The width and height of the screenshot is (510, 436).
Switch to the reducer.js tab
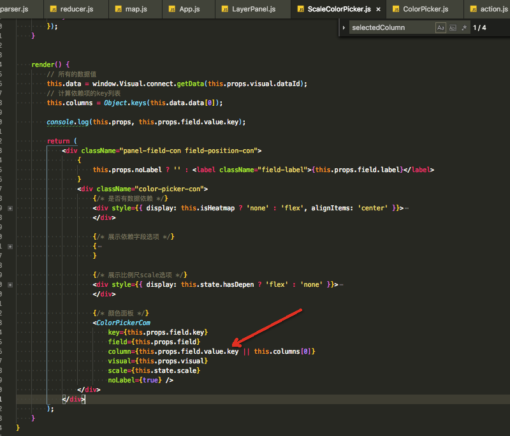pyautogui.click(x=76, y=9)
